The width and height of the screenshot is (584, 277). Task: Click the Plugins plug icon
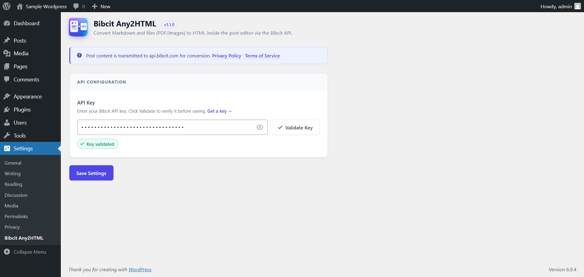tap(7, 110)
